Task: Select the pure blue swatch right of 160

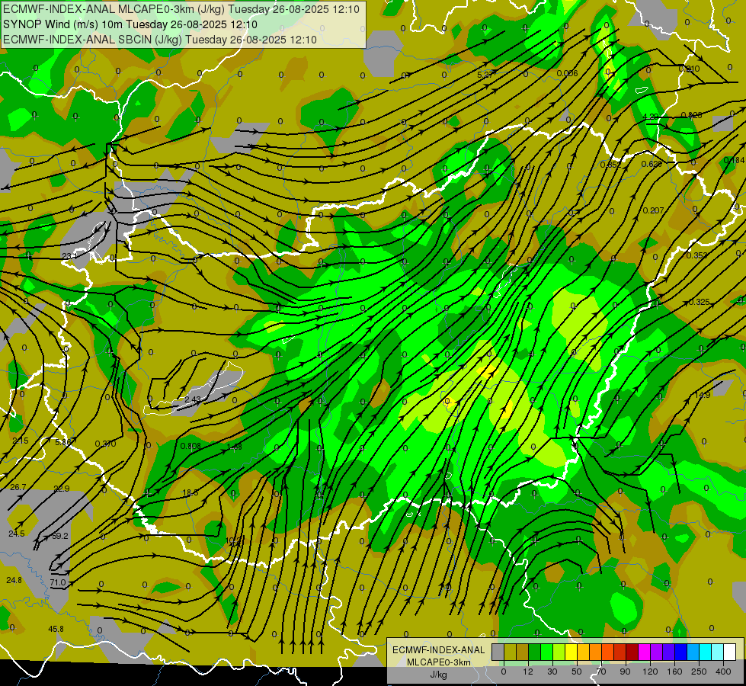Action: (x=681, y=652)
